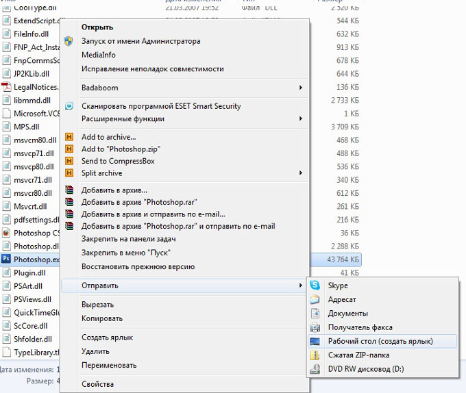This screenshot has height=393, width=466.
Task: Select Закрепить на панели задач
Action: (128, 239)
